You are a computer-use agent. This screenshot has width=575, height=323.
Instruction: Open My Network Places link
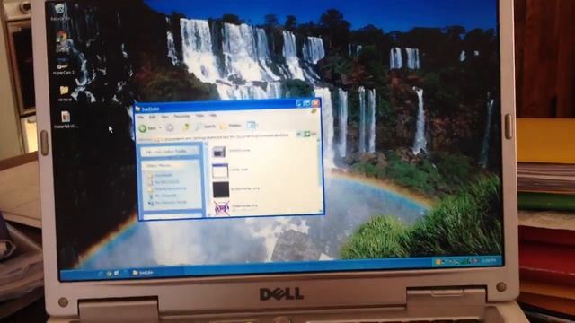click(x=168, y=203)
